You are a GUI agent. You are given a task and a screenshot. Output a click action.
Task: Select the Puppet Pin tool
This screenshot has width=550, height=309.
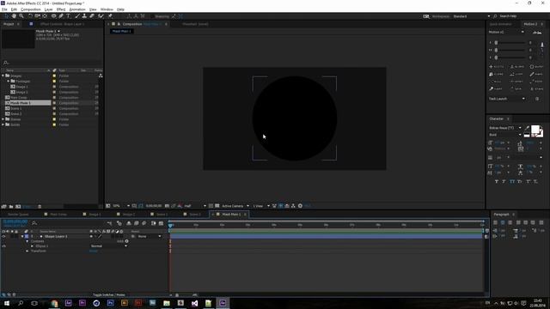[x=110, y=16]
